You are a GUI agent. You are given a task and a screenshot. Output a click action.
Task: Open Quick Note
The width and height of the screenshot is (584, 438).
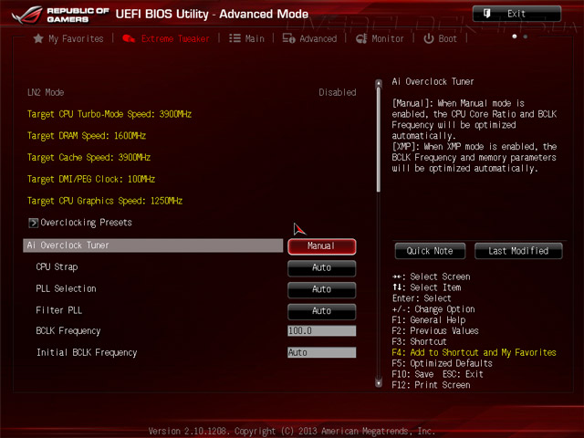click(430, 251)
